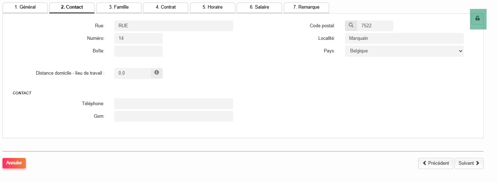Click the Téléphone input field
Screen dimensions: 498x182
[x=174, y=104]
